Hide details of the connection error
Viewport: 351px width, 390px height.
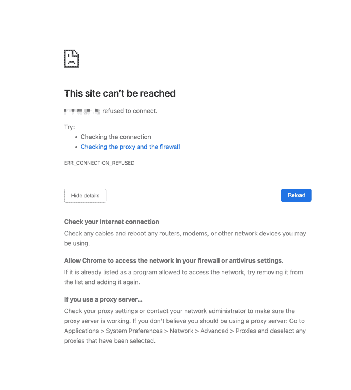[x=85, y=196]
